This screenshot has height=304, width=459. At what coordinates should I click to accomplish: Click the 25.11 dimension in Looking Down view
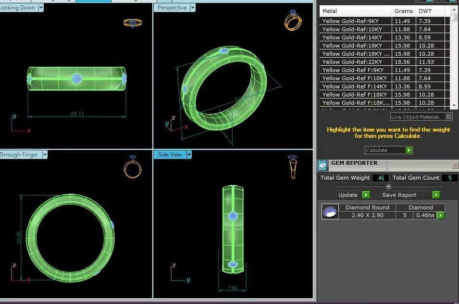pos(77,114)
